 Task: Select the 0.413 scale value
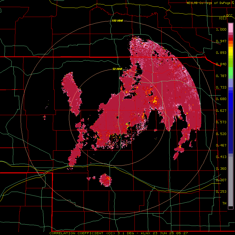(221, 157)
